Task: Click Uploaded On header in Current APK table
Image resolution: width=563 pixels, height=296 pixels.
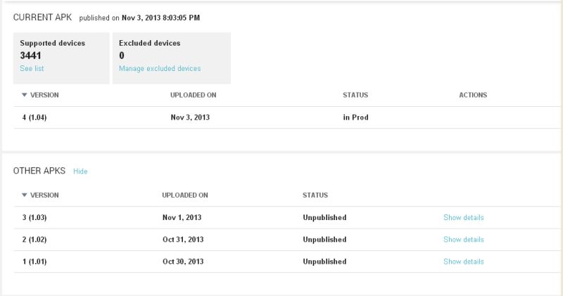Action: coord(194,95)
